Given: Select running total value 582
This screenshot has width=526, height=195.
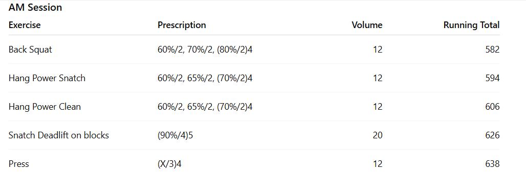Looking at the screenshot, I should click(492, 50).
